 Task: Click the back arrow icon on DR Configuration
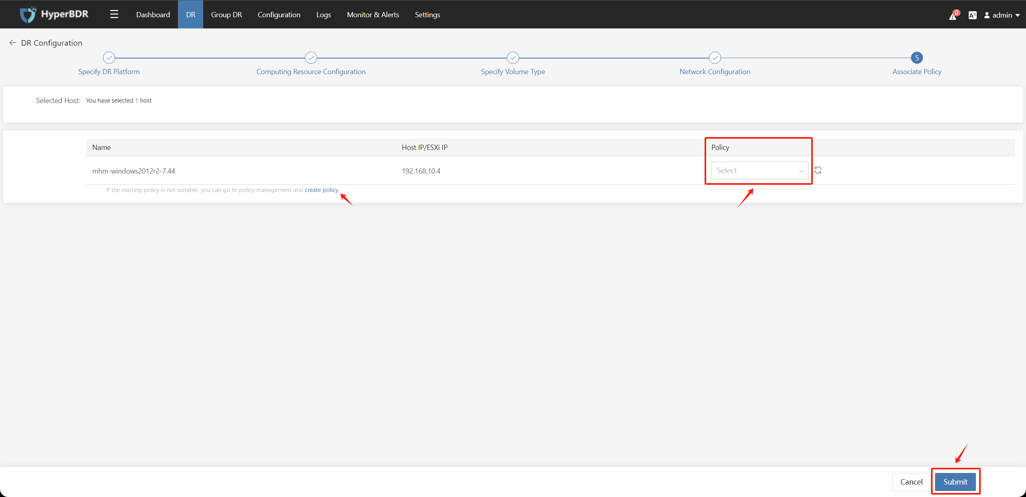(x=12, y=42)
